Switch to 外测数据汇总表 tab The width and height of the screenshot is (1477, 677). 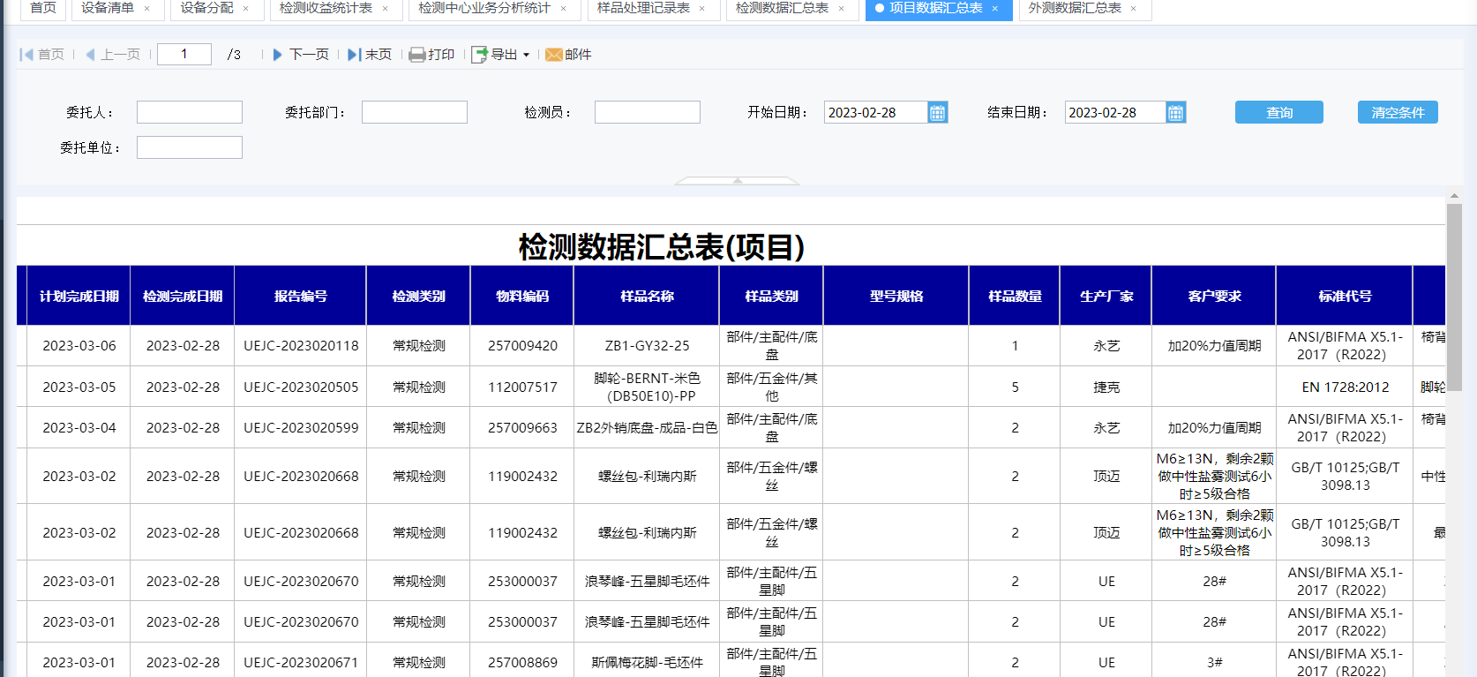tap(1075, 8)
